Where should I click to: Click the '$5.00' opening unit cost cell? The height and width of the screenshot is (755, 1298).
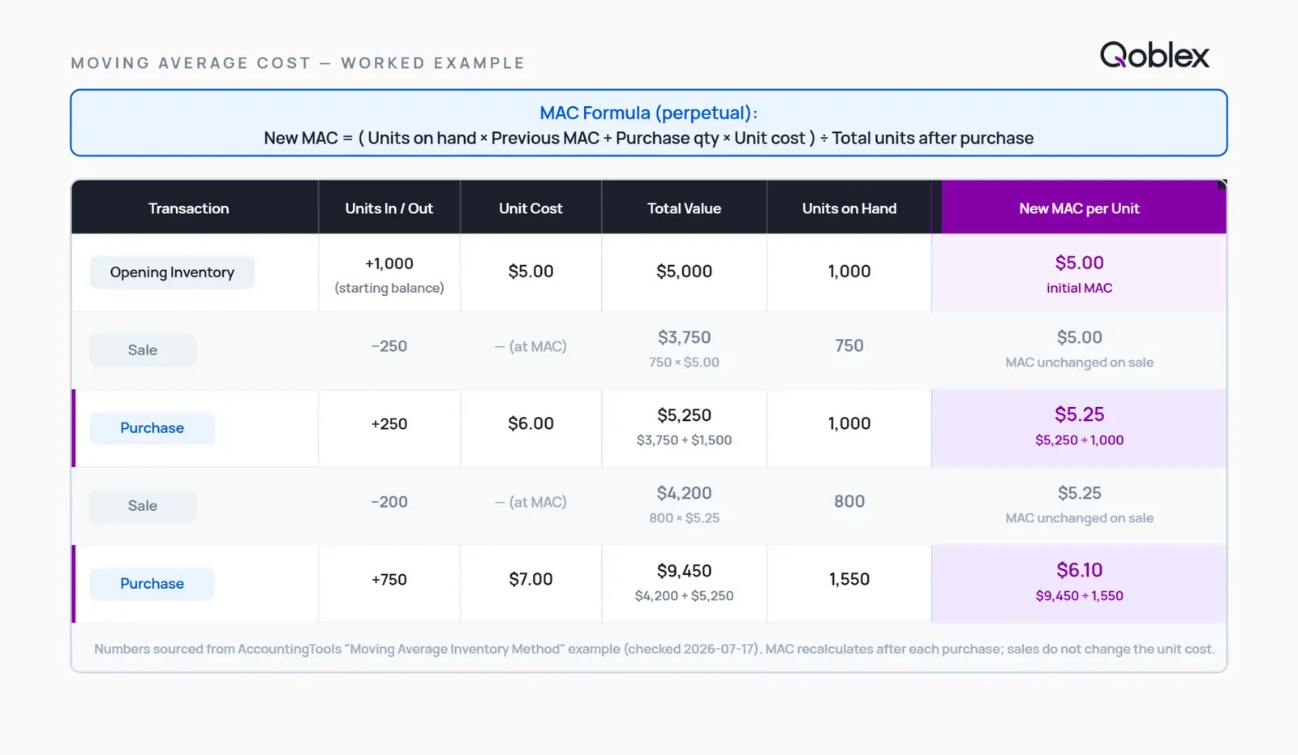[x=531, y=272]
